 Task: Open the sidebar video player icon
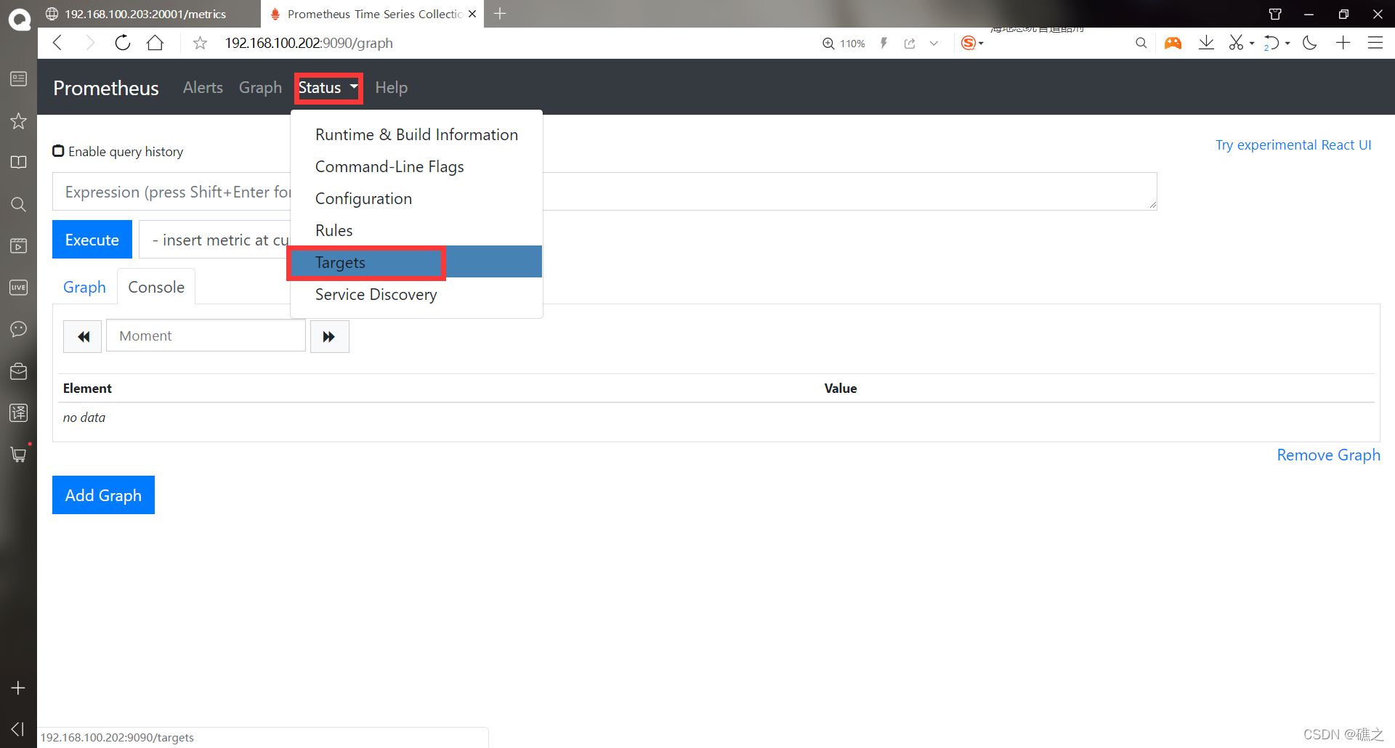18,245
